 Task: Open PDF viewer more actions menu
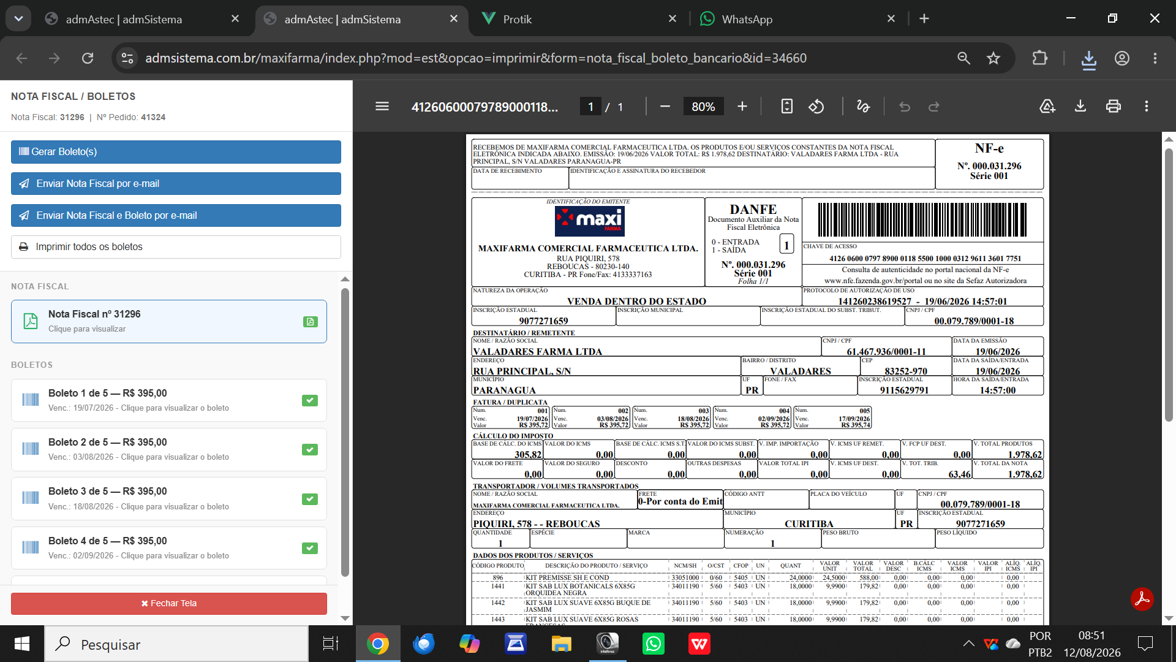click(x=1147, y=107)
